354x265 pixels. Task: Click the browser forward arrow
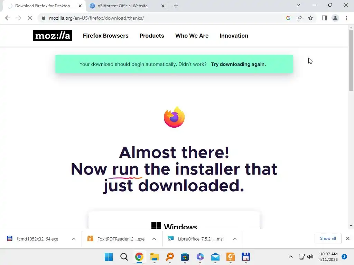(19, 18)
